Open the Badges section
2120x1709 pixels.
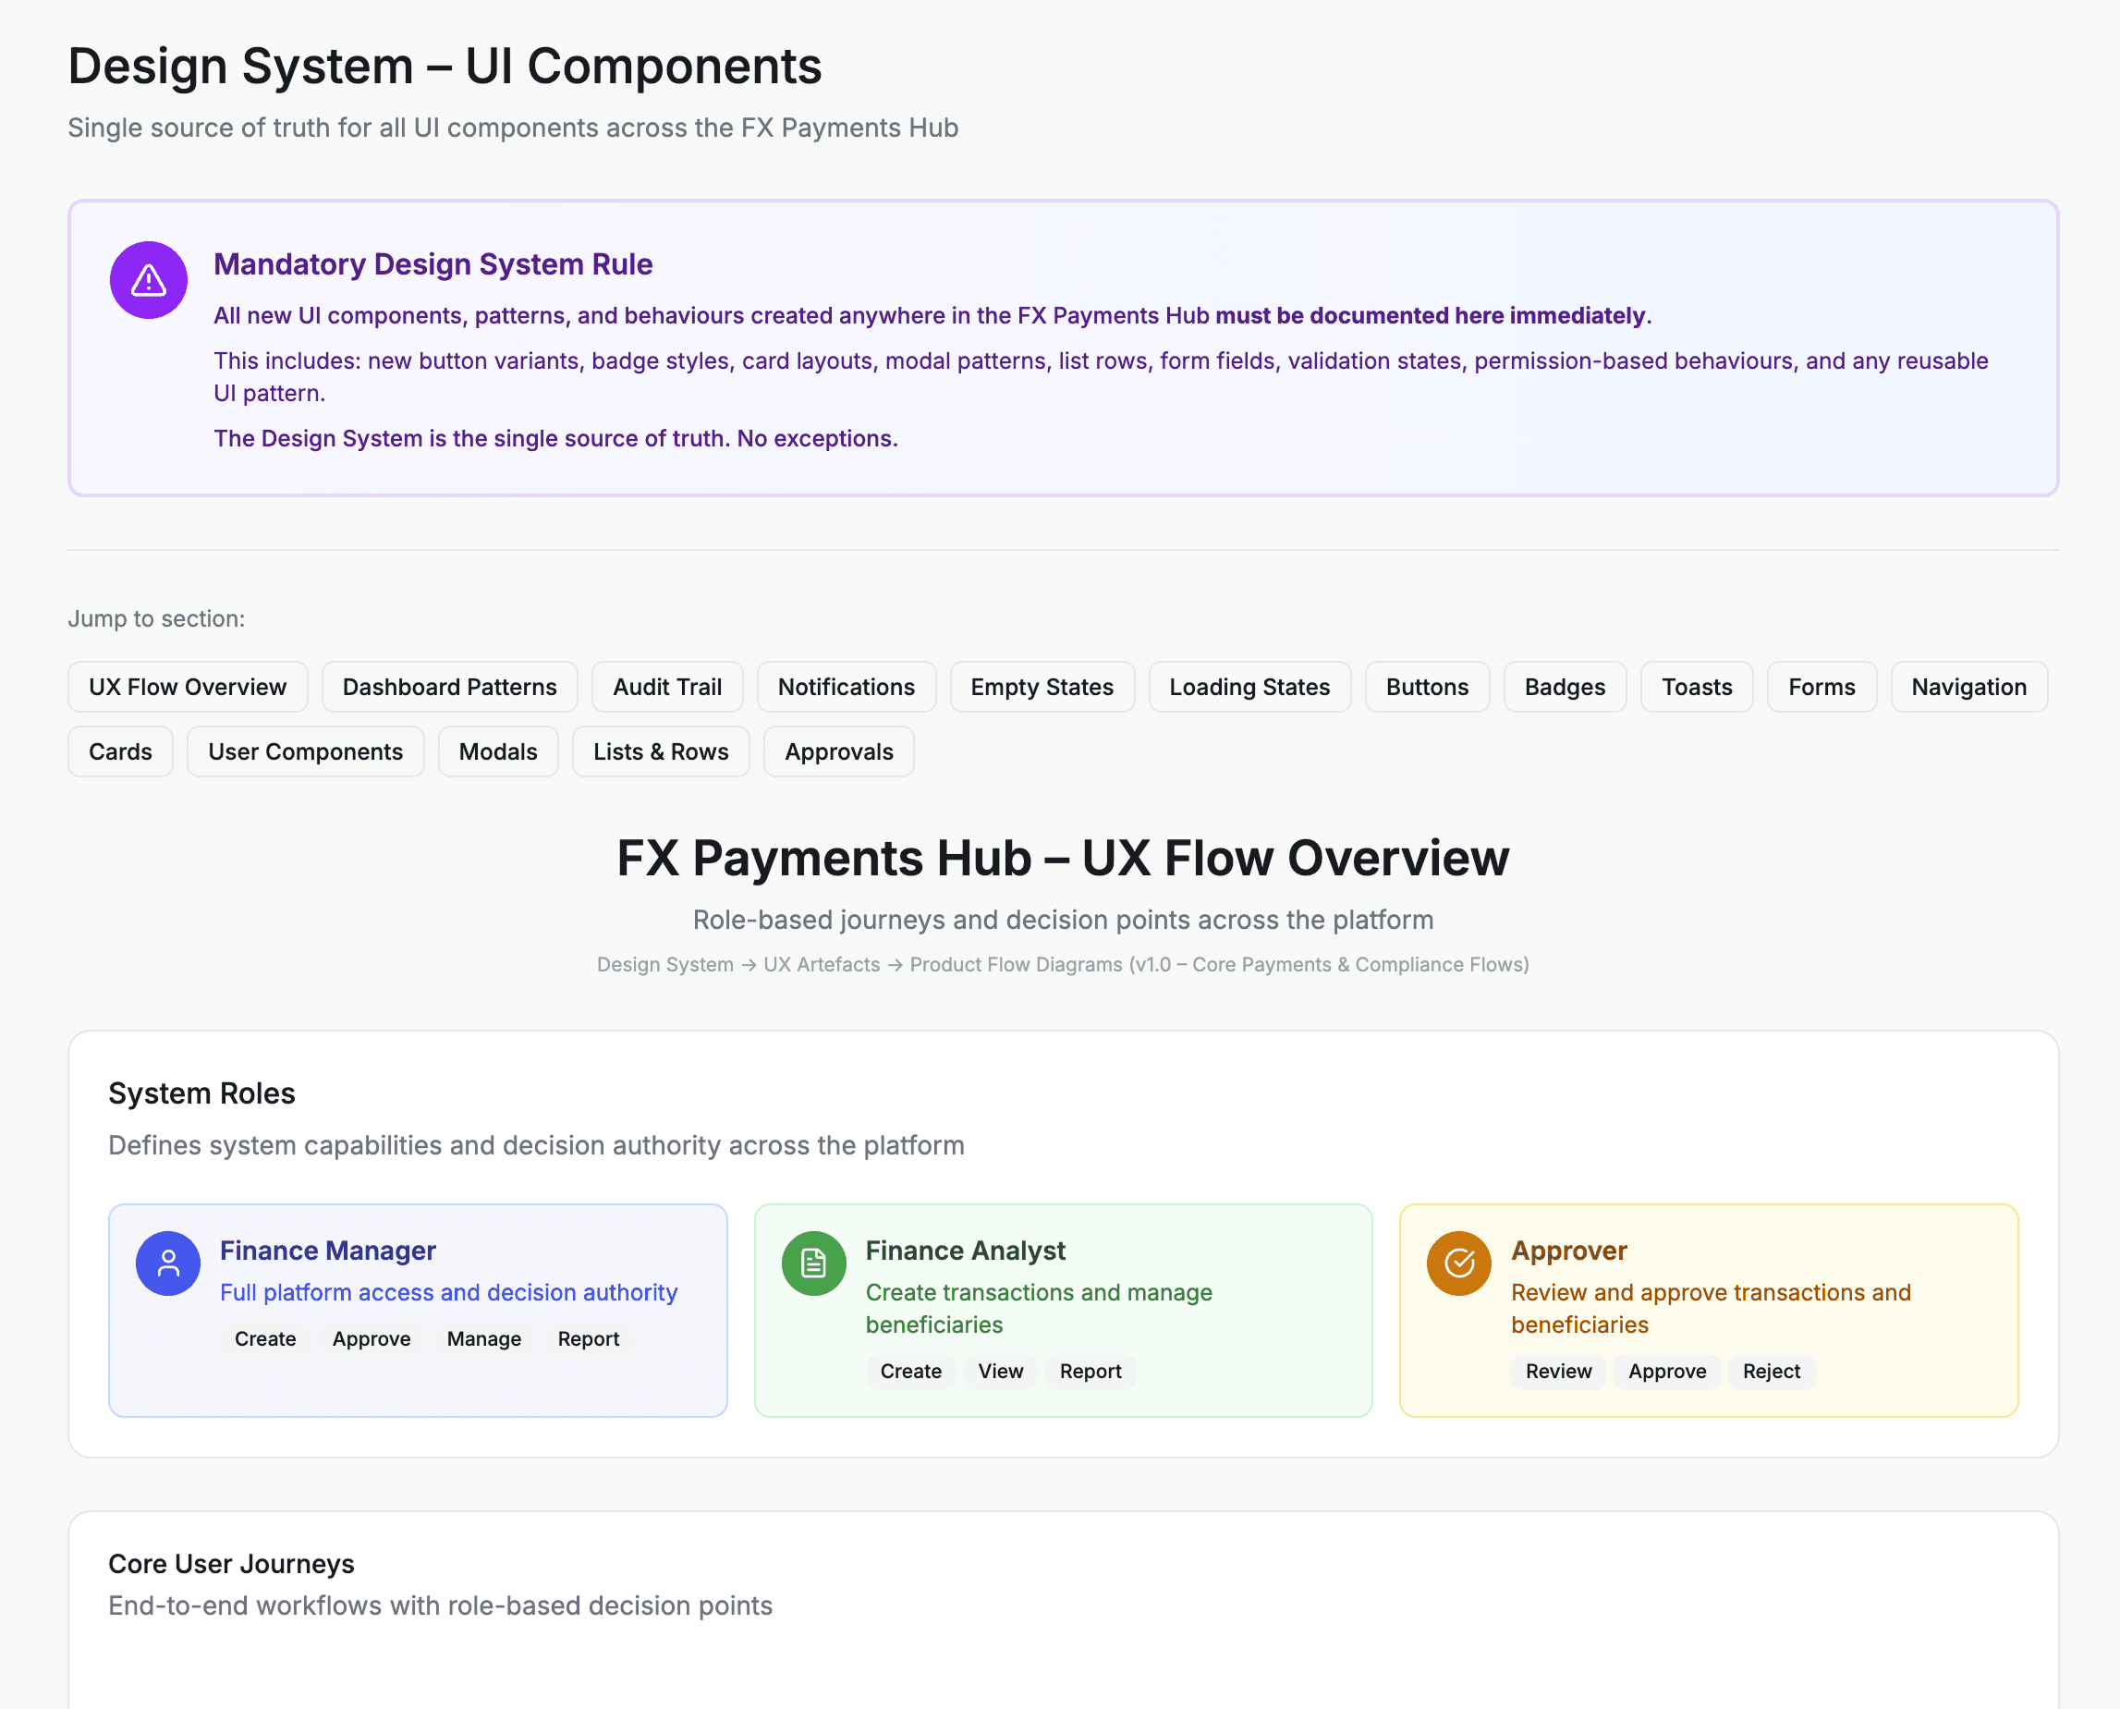click(x=1564, y=687)
